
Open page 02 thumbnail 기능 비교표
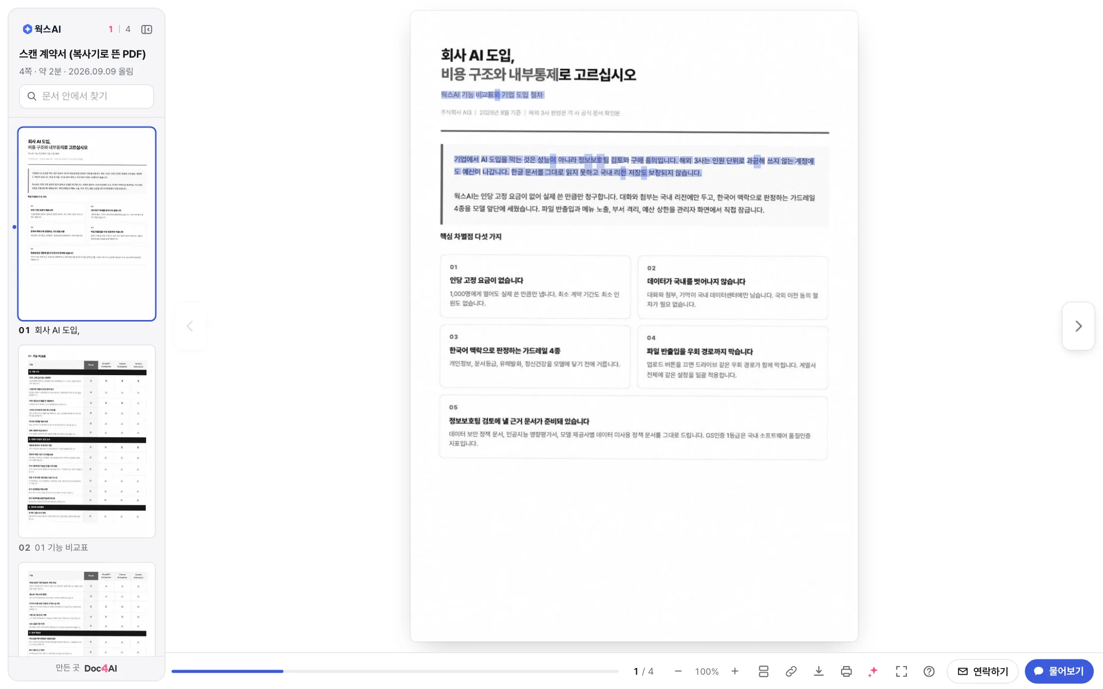87,441
